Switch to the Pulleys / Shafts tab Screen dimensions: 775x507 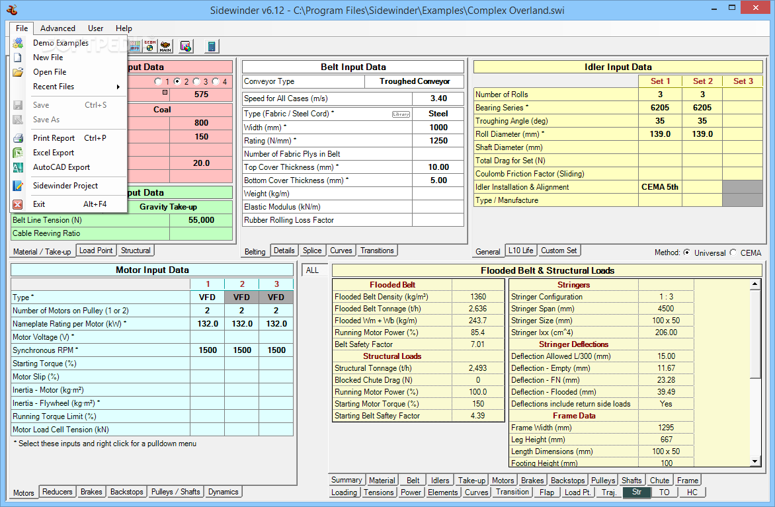point(175,492)
